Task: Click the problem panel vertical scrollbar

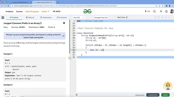Action: [70, 37]
